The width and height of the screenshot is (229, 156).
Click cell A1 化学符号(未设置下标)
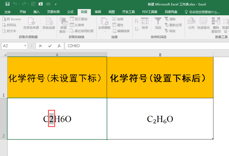[x=57, y=77]
